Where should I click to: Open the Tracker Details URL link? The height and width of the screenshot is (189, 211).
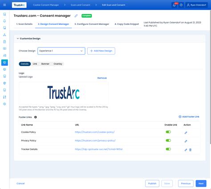(99, 149)
